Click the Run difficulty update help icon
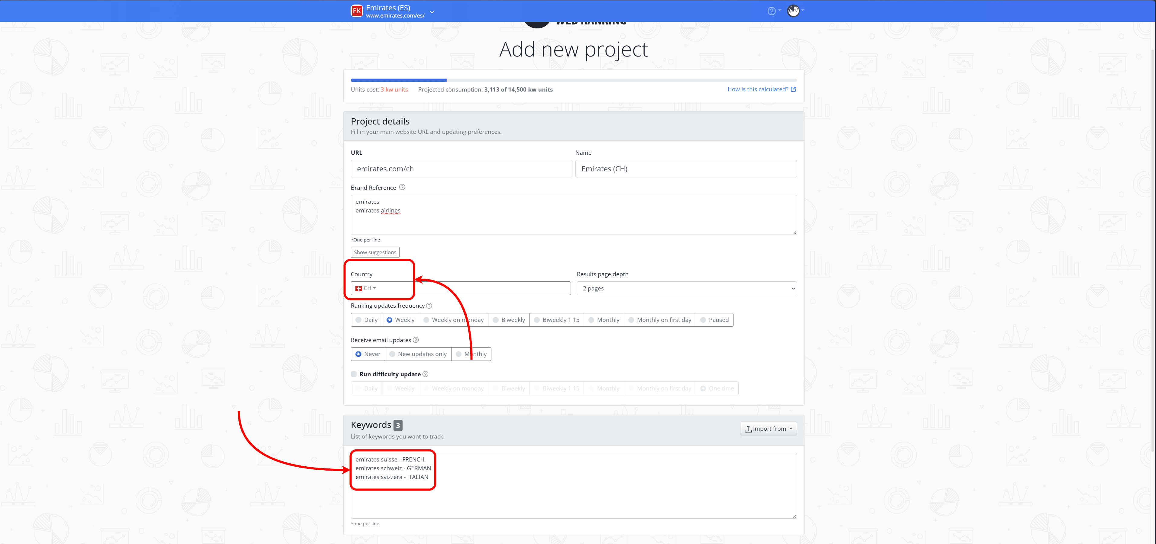1156x544 pixels. point(426,374)
